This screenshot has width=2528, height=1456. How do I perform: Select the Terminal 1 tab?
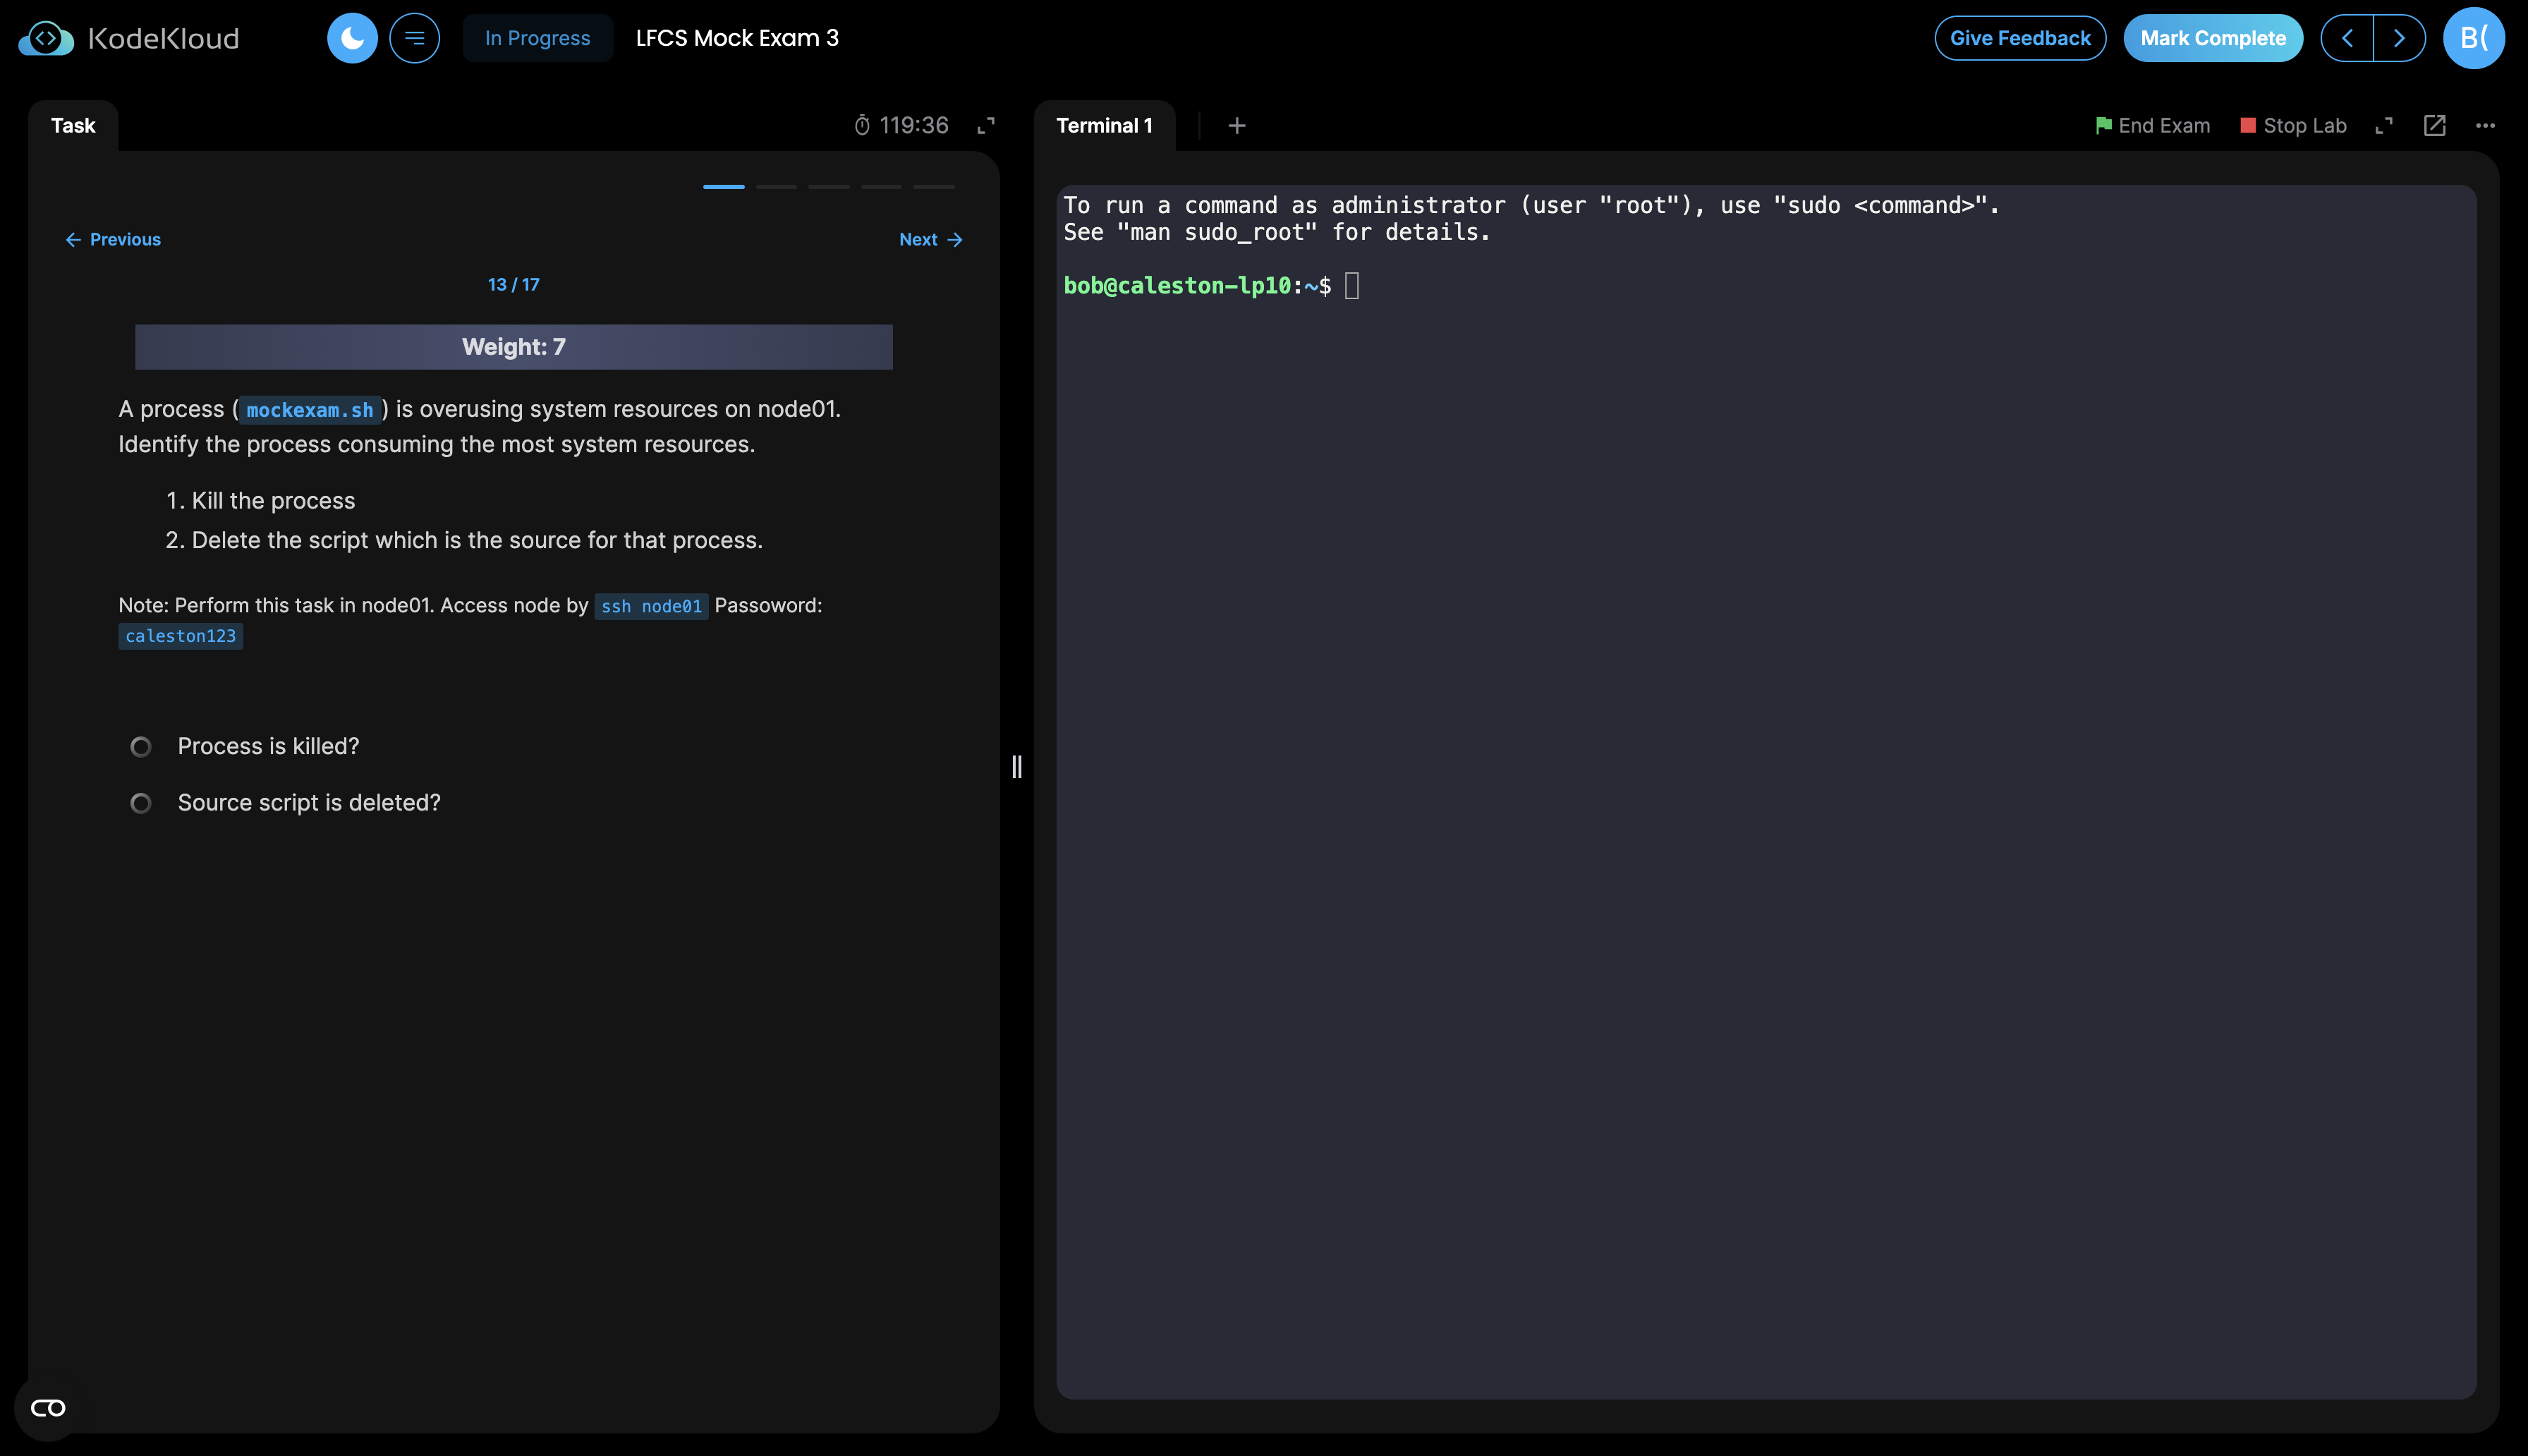(1104, 125)
